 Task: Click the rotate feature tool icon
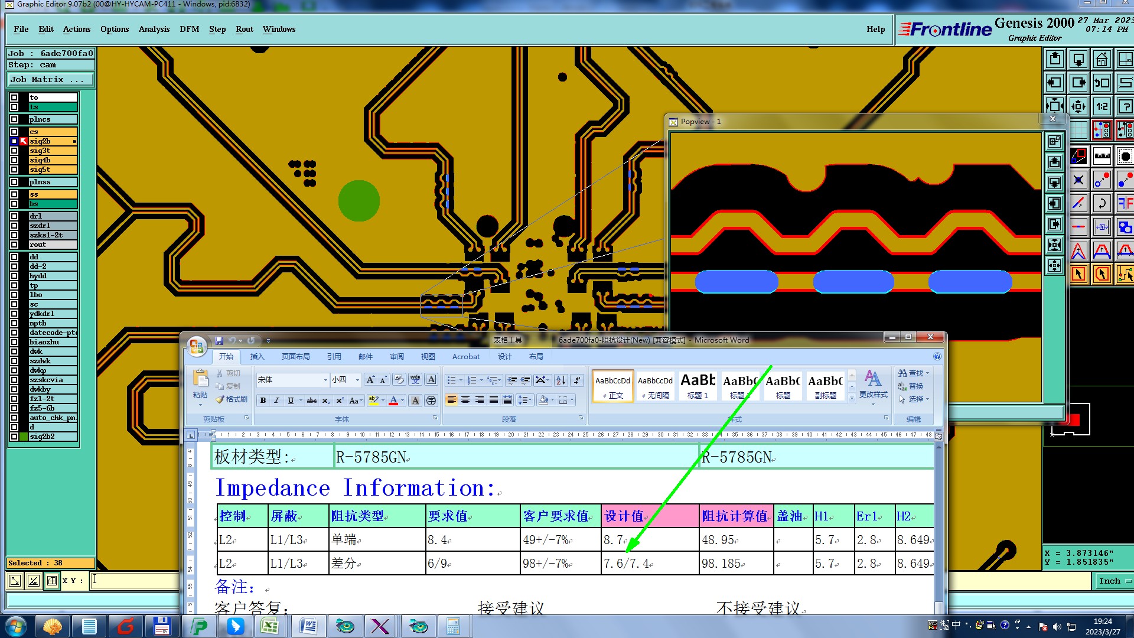click(1102, 204)
